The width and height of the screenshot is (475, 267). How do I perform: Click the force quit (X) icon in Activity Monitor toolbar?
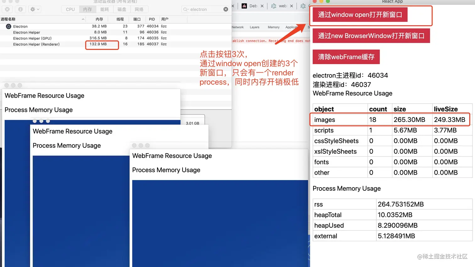pos(7,9)
